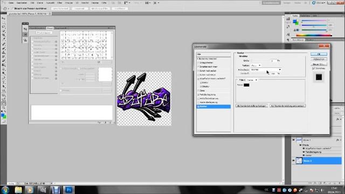This screenshot has width=345, height=194.
Task: Select the Gradient tool in the toolbox
Action: (4, 65)
